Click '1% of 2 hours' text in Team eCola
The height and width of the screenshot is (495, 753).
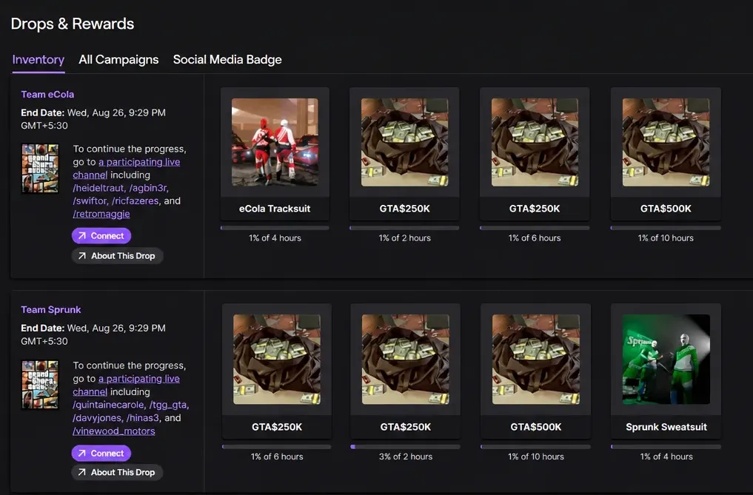point(404,238)
